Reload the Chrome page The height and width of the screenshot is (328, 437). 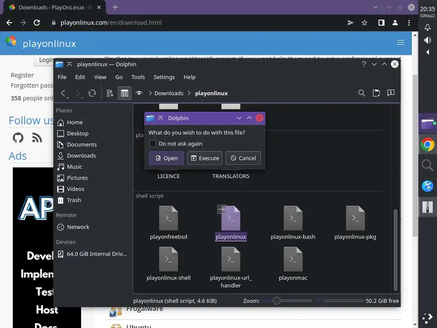point(37,23)
